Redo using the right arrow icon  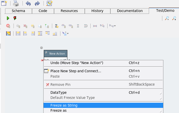coord(37,3)
